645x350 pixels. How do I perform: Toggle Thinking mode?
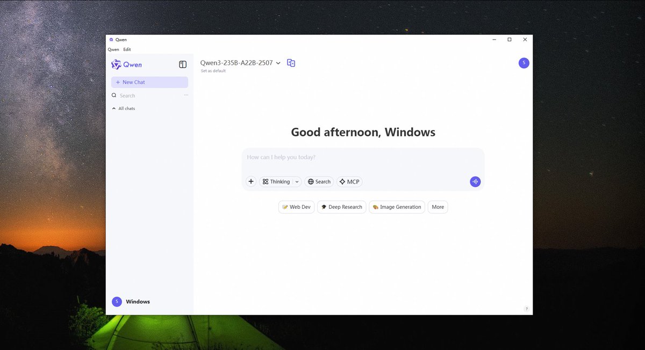point(276,181)
